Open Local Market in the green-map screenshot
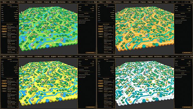 coord(38,2)
